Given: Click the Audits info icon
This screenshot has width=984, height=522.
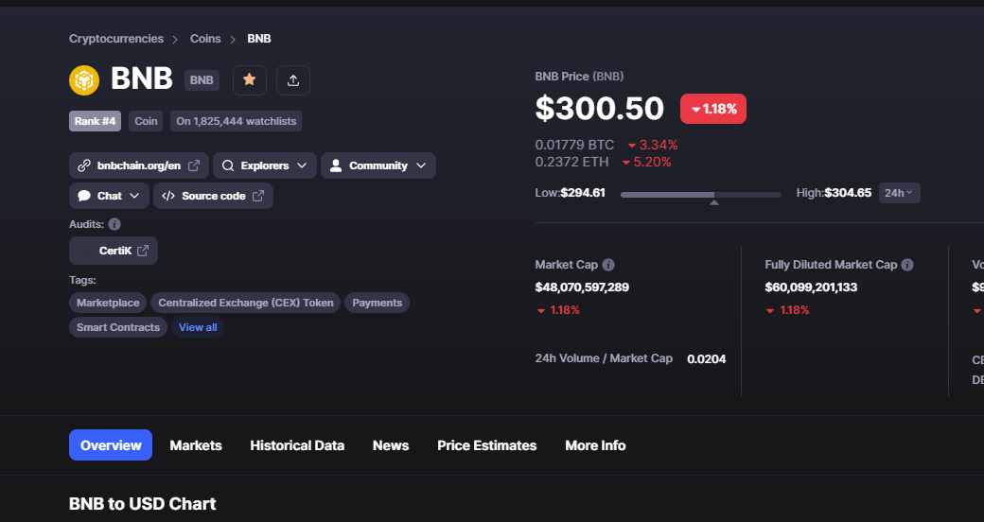Looking at the screenshot, I should tap(114, 224).
